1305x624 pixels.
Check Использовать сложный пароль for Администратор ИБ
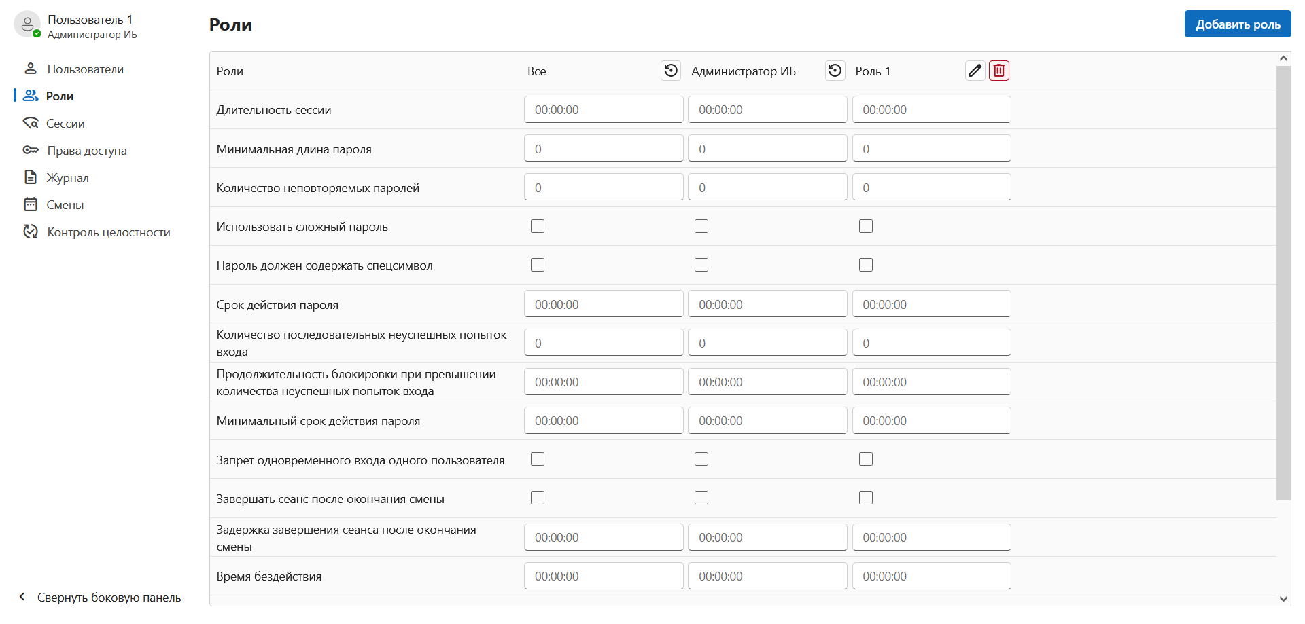(701, 226)
